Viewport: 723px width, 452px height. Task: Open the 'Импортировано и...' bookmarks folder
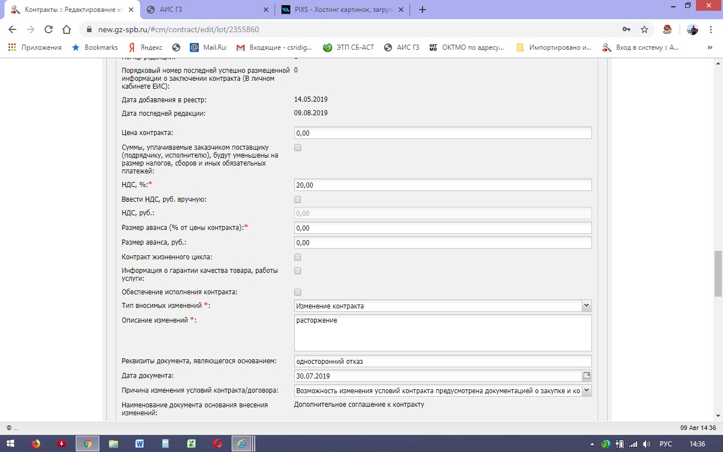554,48
